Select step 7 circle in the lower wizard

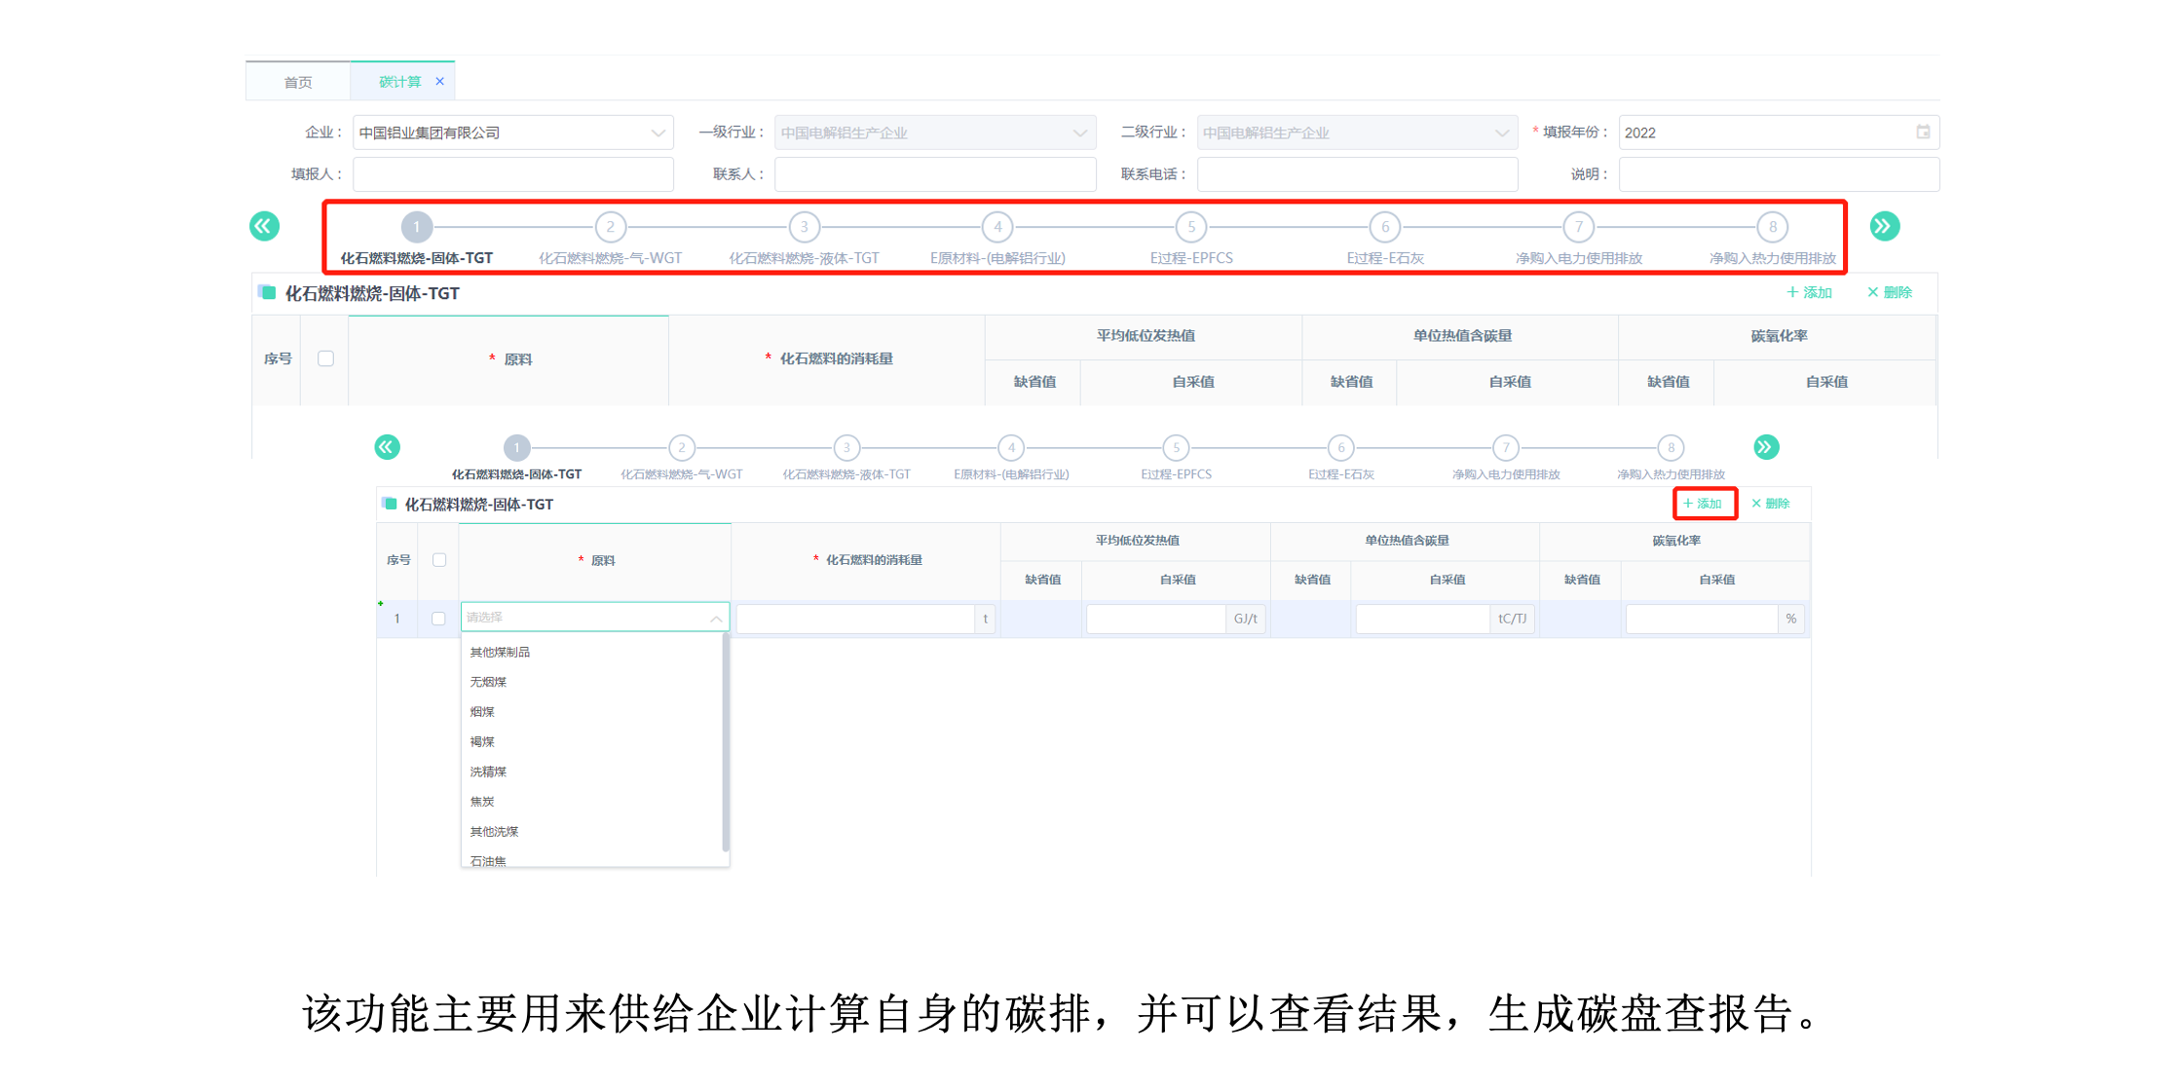pos(1506,447)
